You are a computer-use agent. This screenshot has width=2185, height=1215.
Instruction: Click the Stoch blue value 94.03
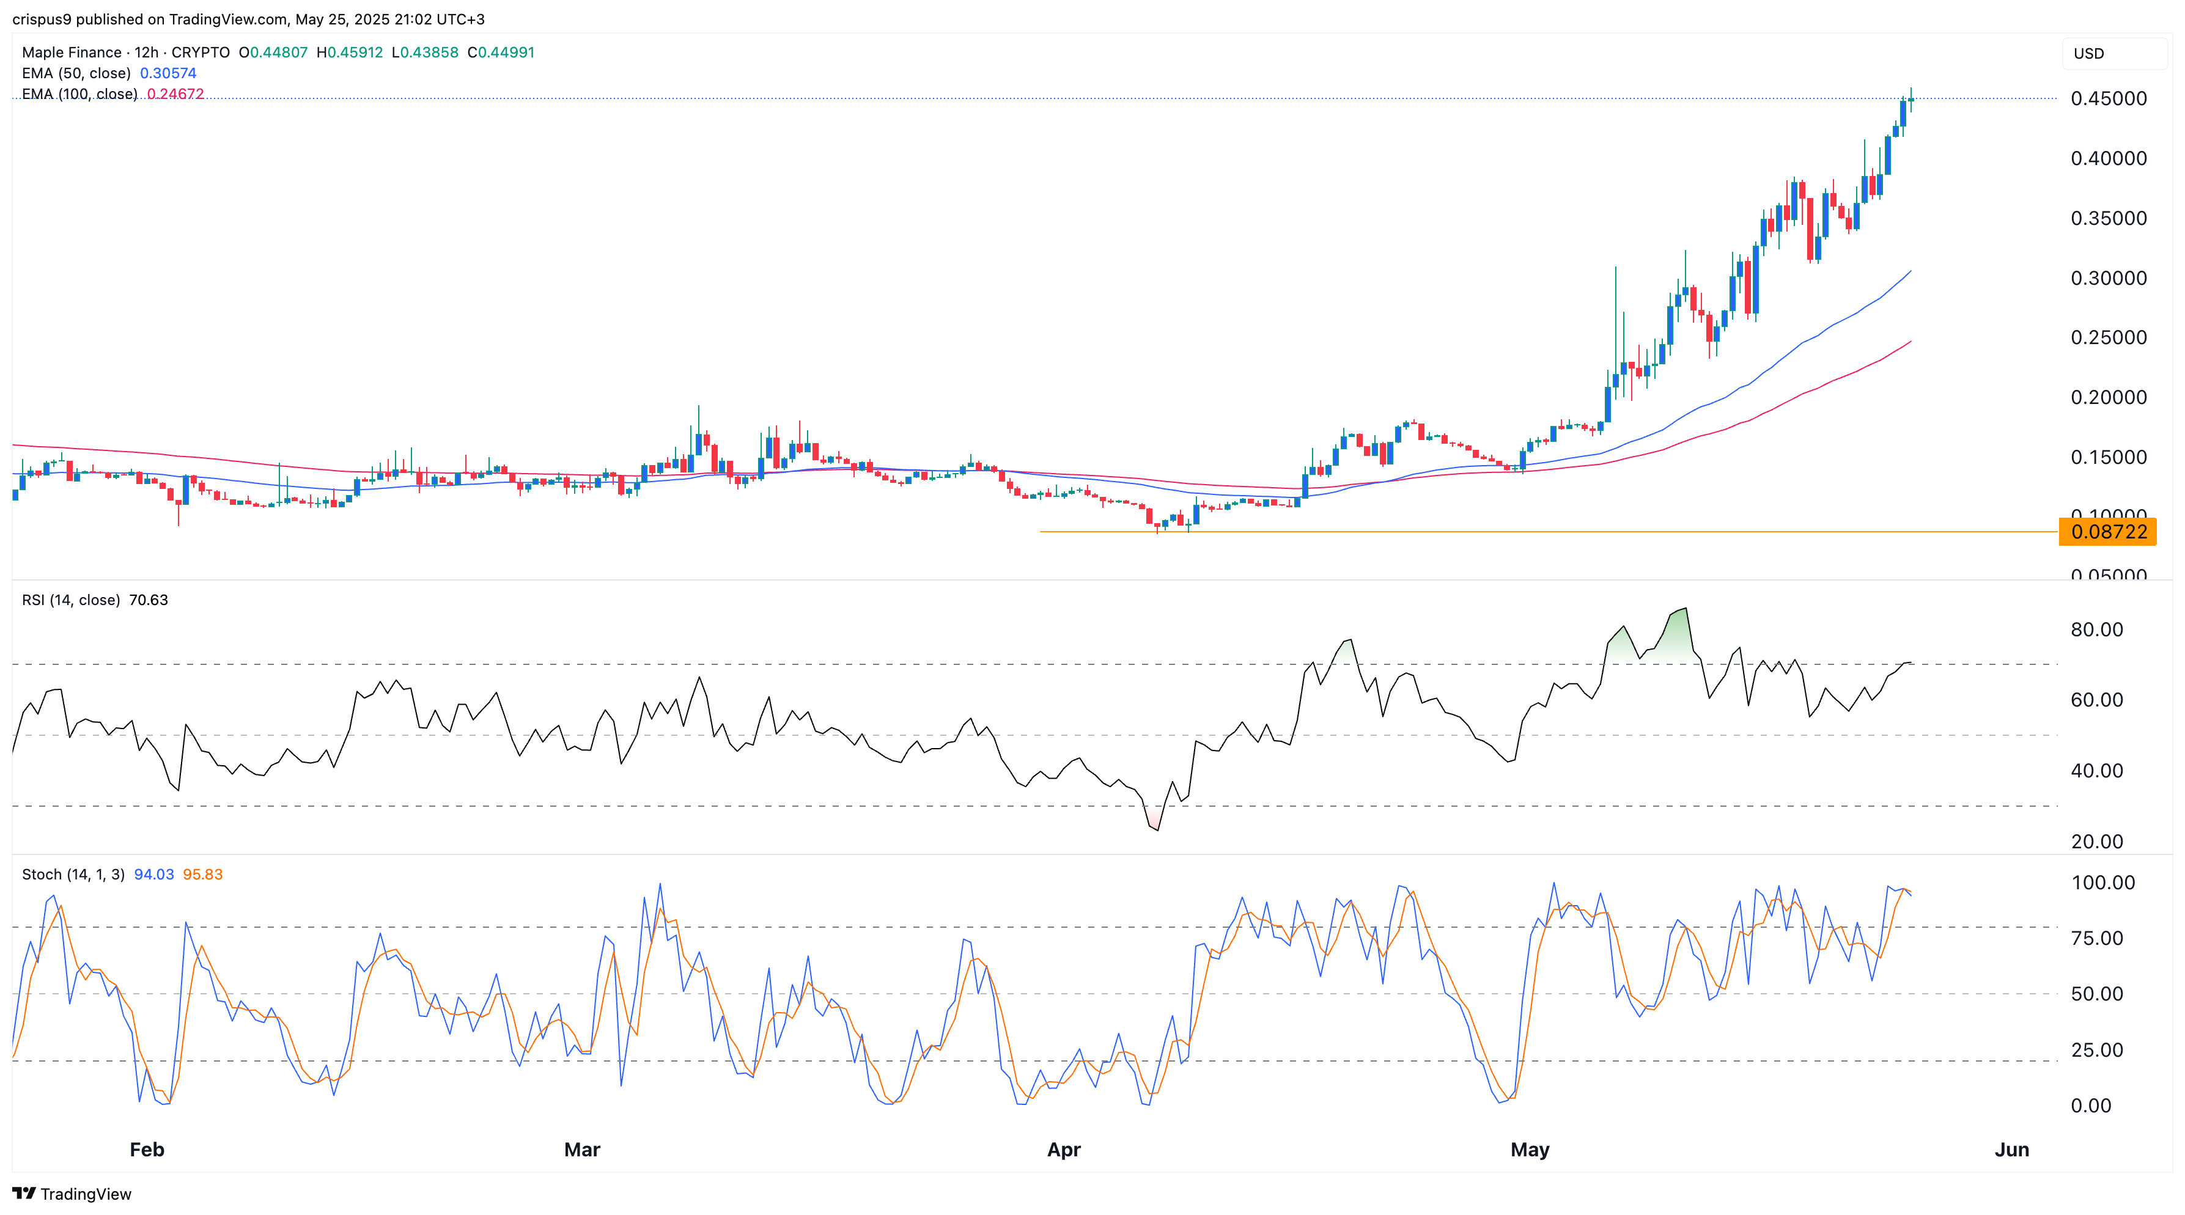coord(153,874)
